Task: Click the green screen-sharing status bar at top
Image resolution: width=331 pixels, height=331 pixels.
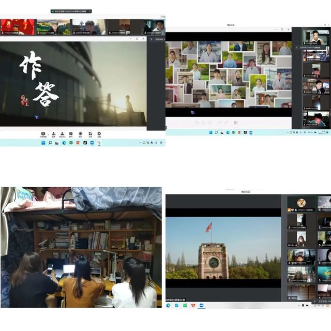Action: 71,11
